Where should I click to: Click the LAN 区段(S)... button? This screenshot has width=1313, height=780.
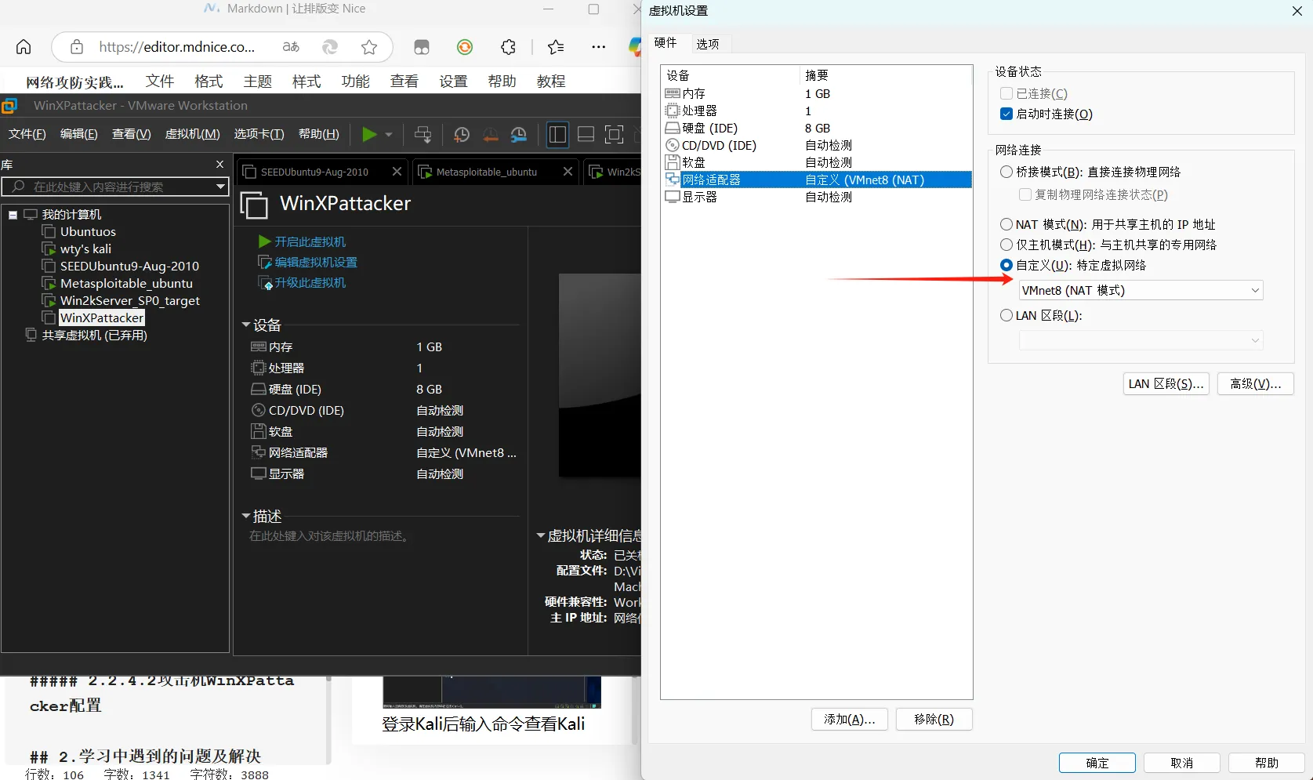[1166, 383]
